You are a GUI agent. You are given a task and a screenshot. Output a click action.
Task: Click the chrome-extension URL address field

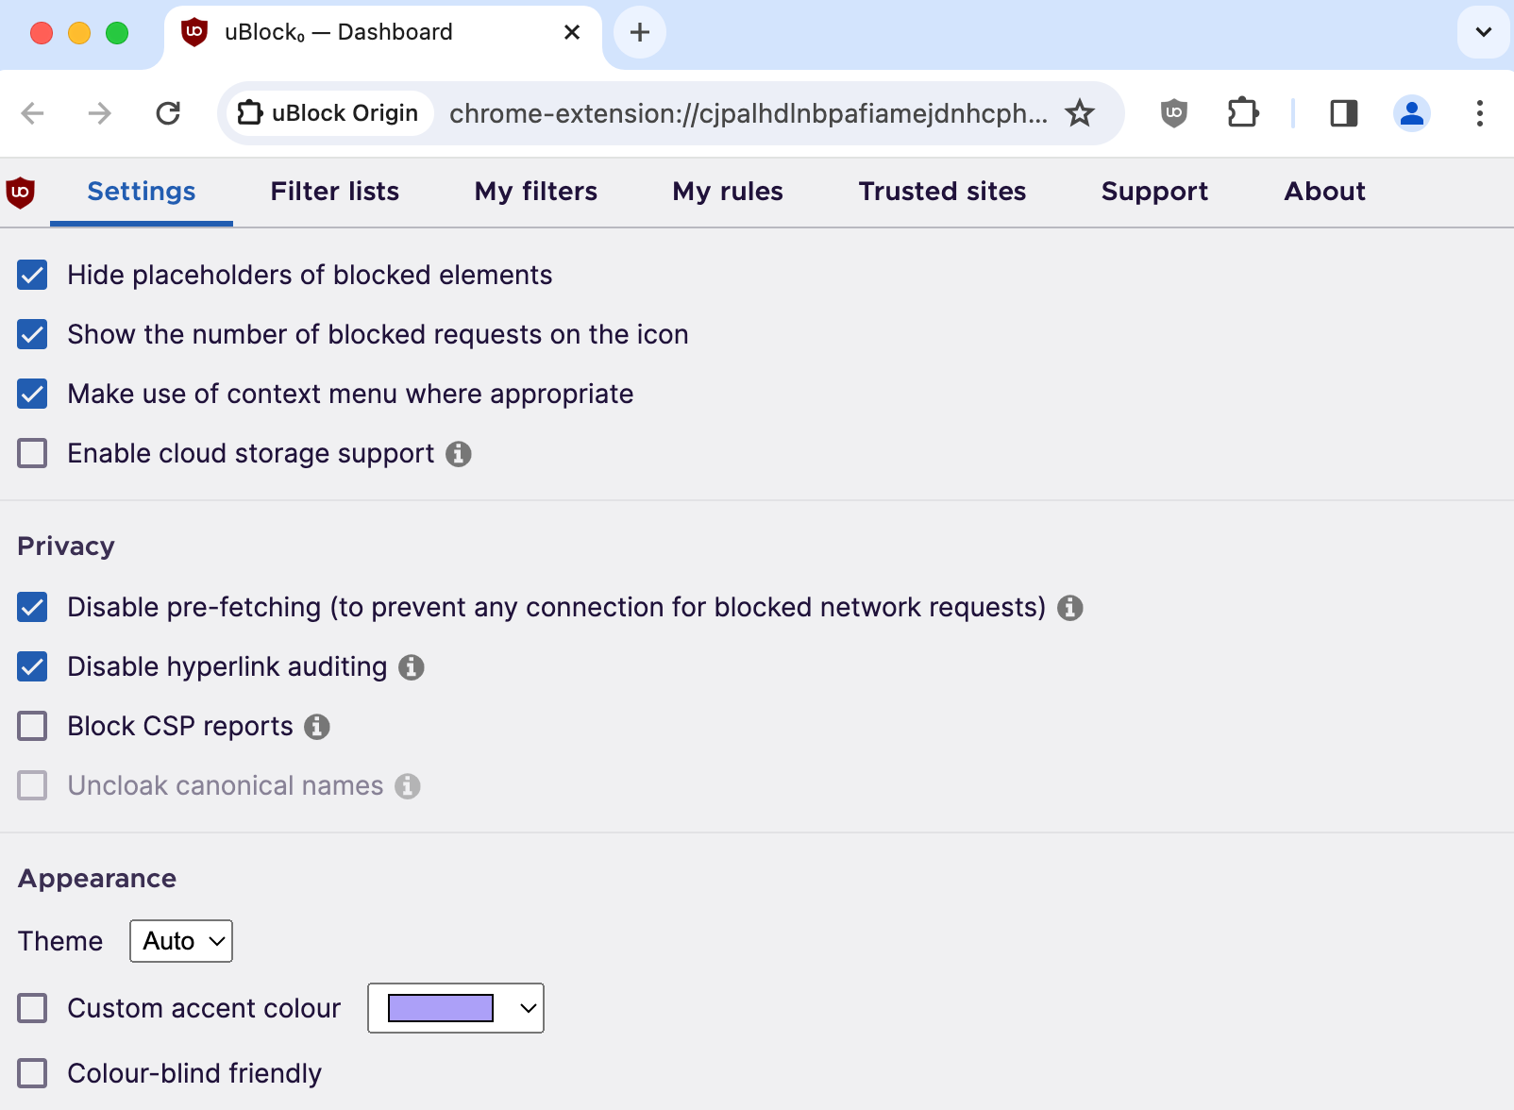pyautogui.click(x=749, y=113)
